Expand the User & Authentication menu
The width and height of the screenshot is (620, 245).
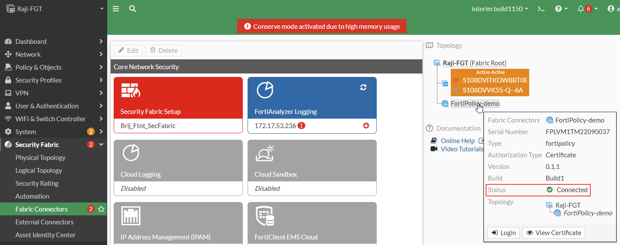53,106
